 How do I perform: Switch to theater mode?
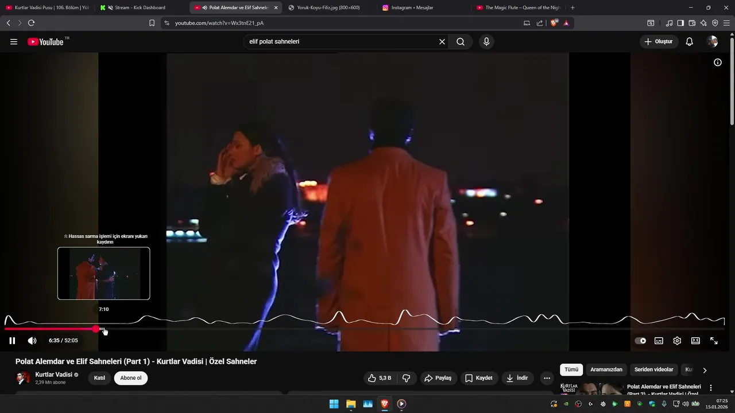tap(695, 341)
